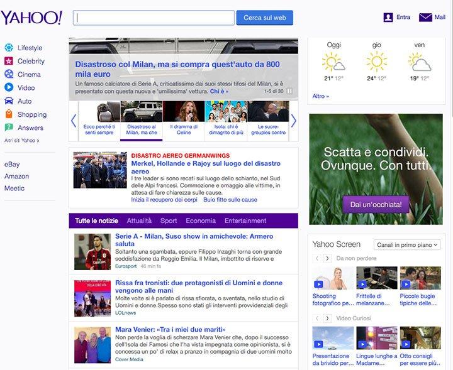The height and width of the screenshot is (370, 453).
Task: Expand Altri siti Yahoo link
Action: click(21, 141)
